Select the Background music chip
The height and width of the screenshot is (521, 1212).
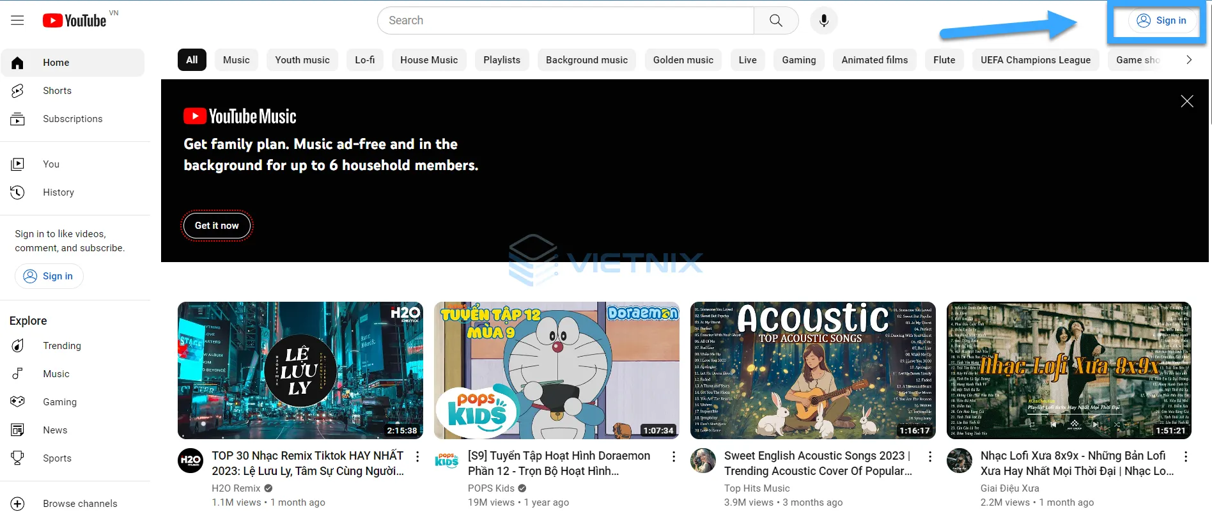587,59
